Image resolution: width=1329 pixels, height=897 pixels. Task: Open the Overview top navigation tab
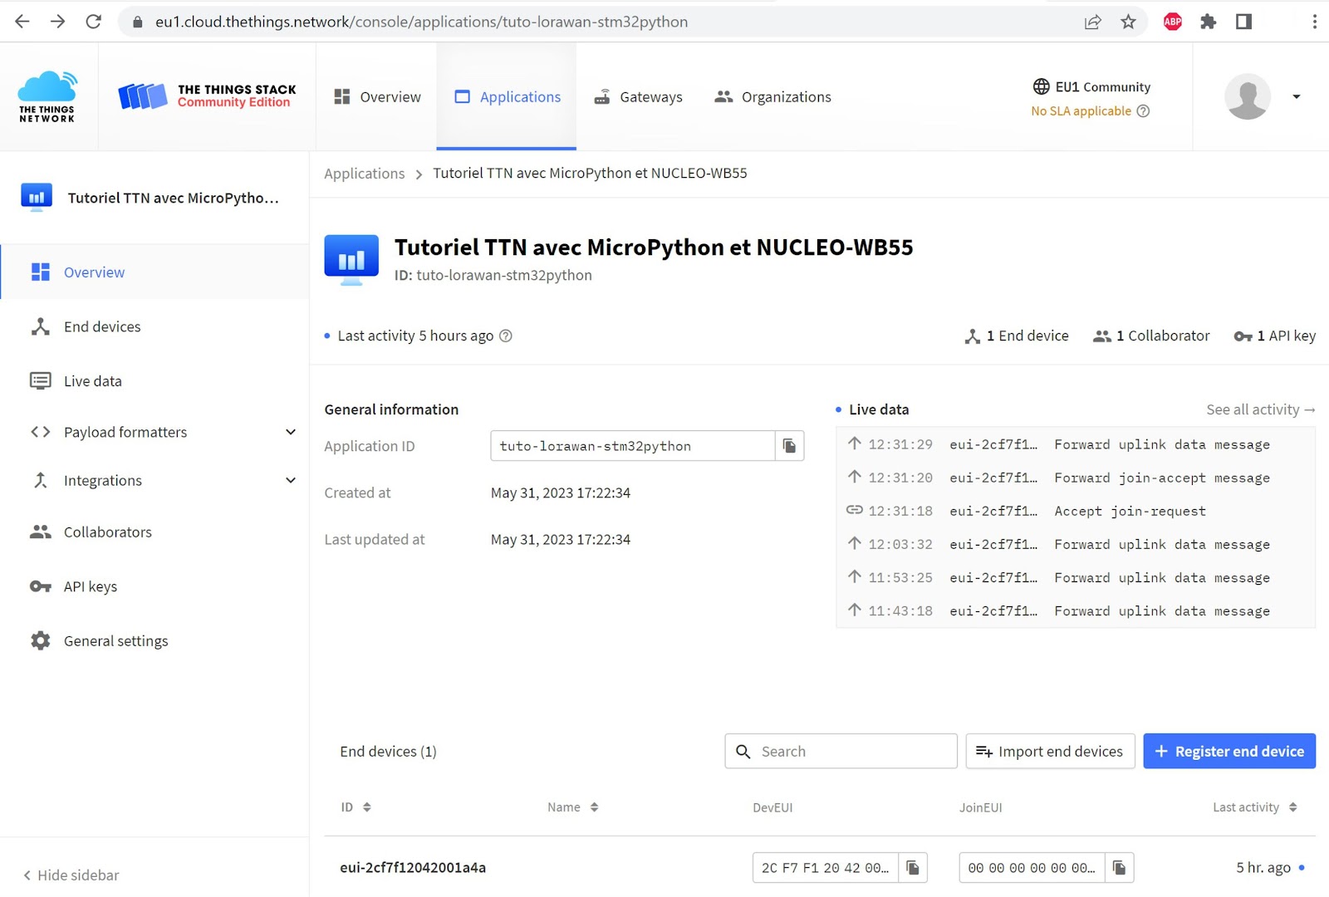(377, 97)
